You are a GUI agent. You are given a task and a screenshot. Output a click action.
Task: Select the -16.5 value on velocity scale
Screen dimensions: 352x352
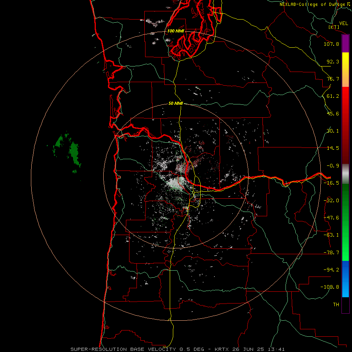coord(331,183)
